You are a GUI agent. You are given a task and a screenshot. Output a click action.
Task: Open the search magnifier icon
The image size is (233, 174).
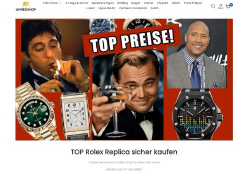[x=213, y=6]
